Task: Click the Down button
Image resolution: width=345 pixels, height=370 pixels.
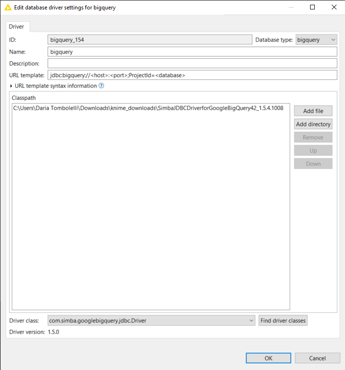Action: pos(313,164)
